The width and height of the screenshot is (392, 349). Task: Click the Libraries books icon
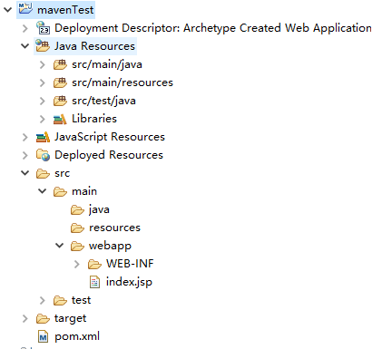(x=60, y=119)
